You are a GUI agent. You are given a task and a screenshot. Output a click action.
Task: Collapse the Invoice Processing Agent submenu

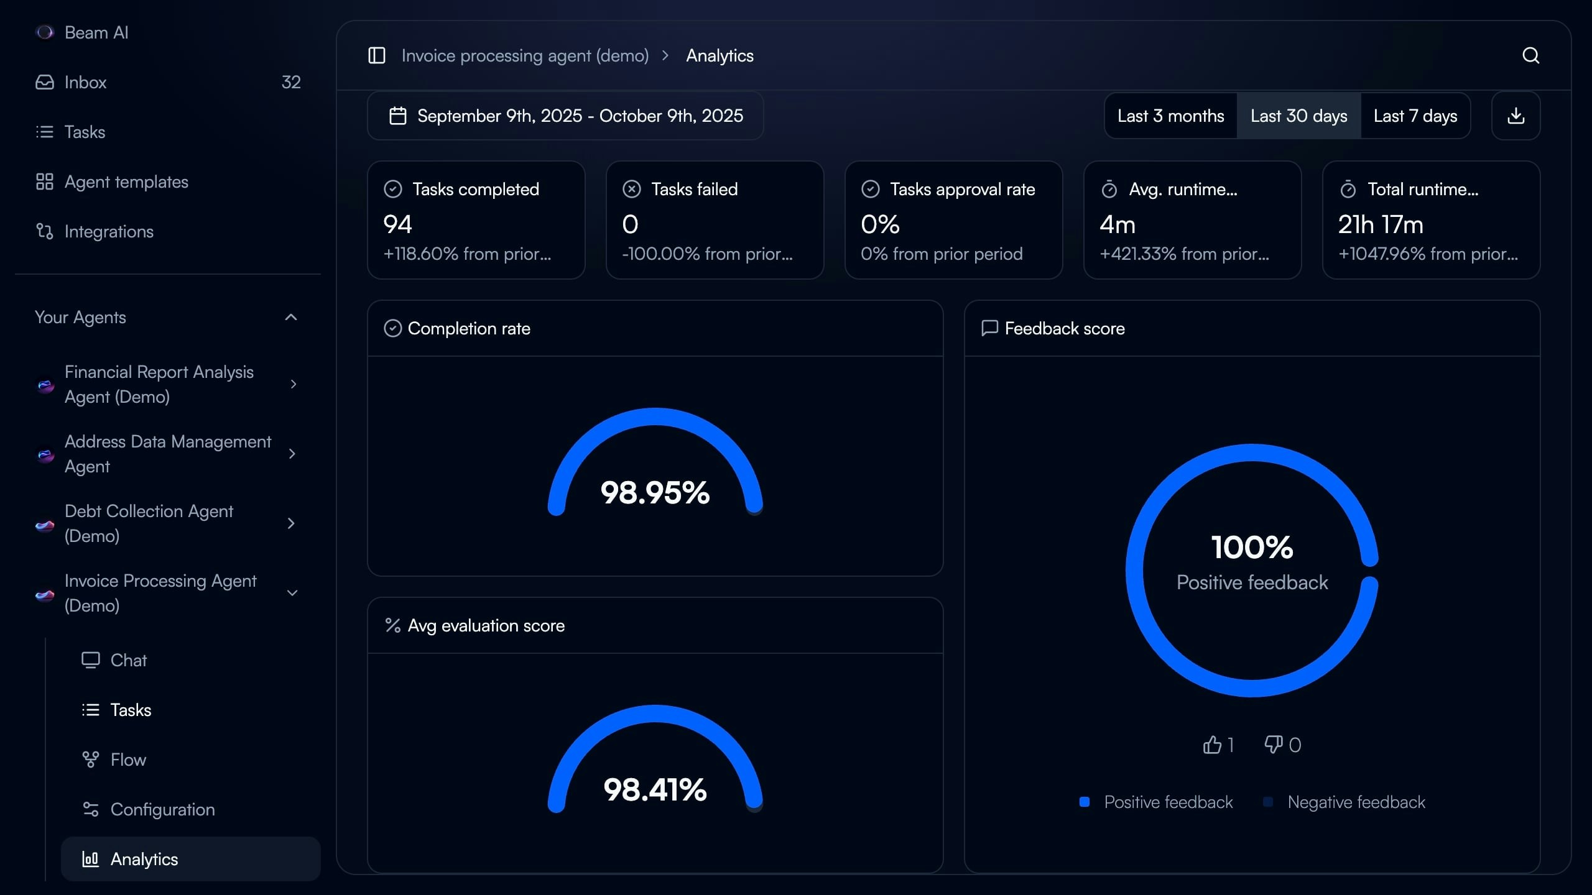(292, 593)
